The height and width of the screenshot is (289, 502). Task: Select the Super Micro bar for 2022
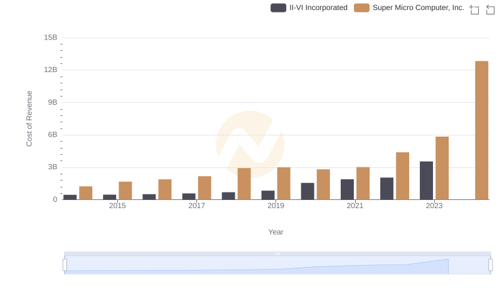click(x=402, y=176)
